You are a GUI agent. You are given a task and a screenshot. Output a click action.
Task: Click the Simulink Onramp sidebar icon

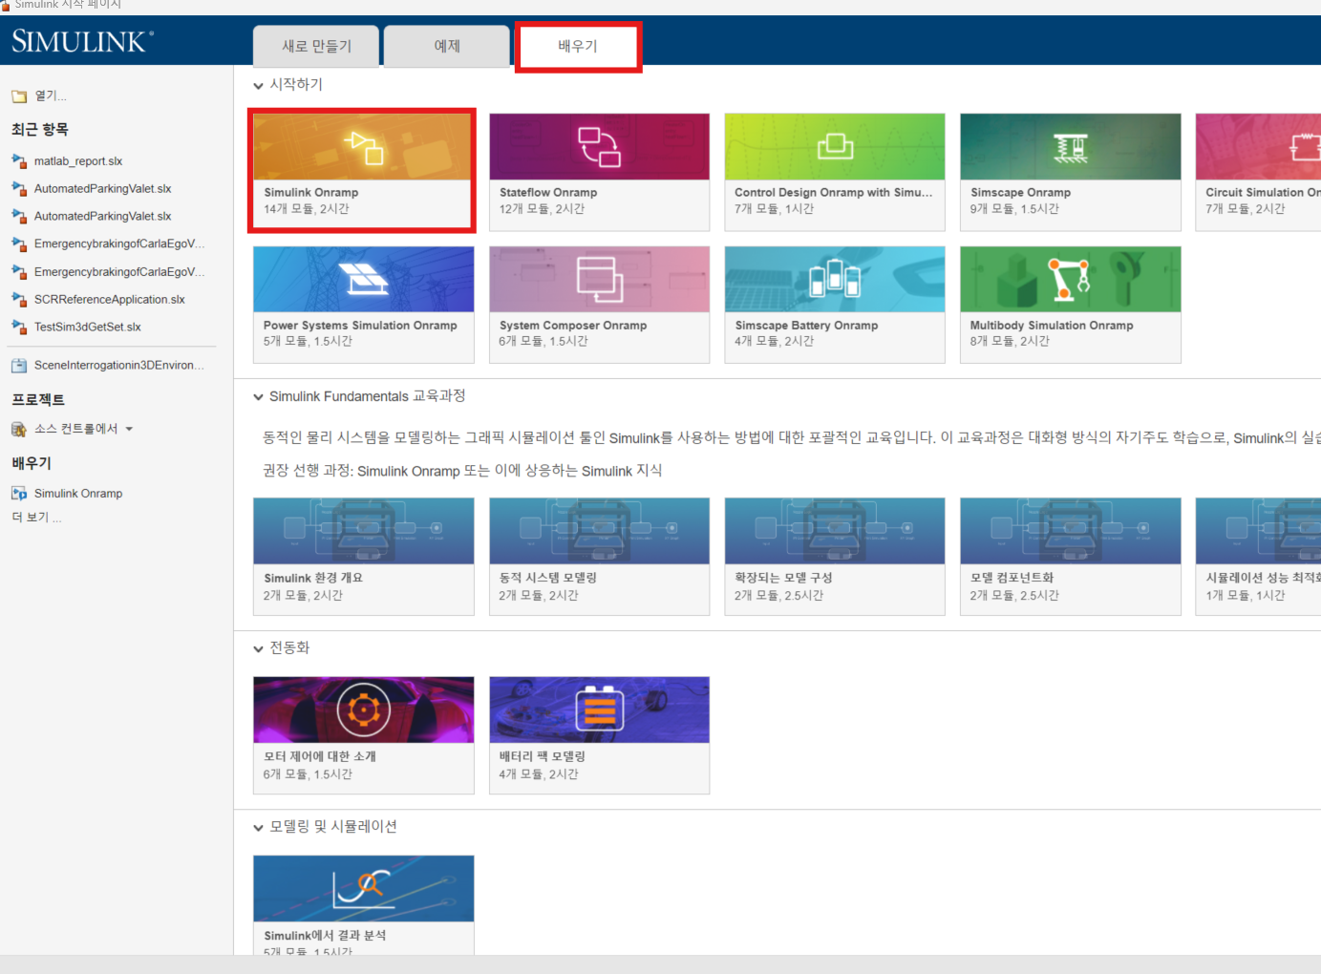point(19,494)
